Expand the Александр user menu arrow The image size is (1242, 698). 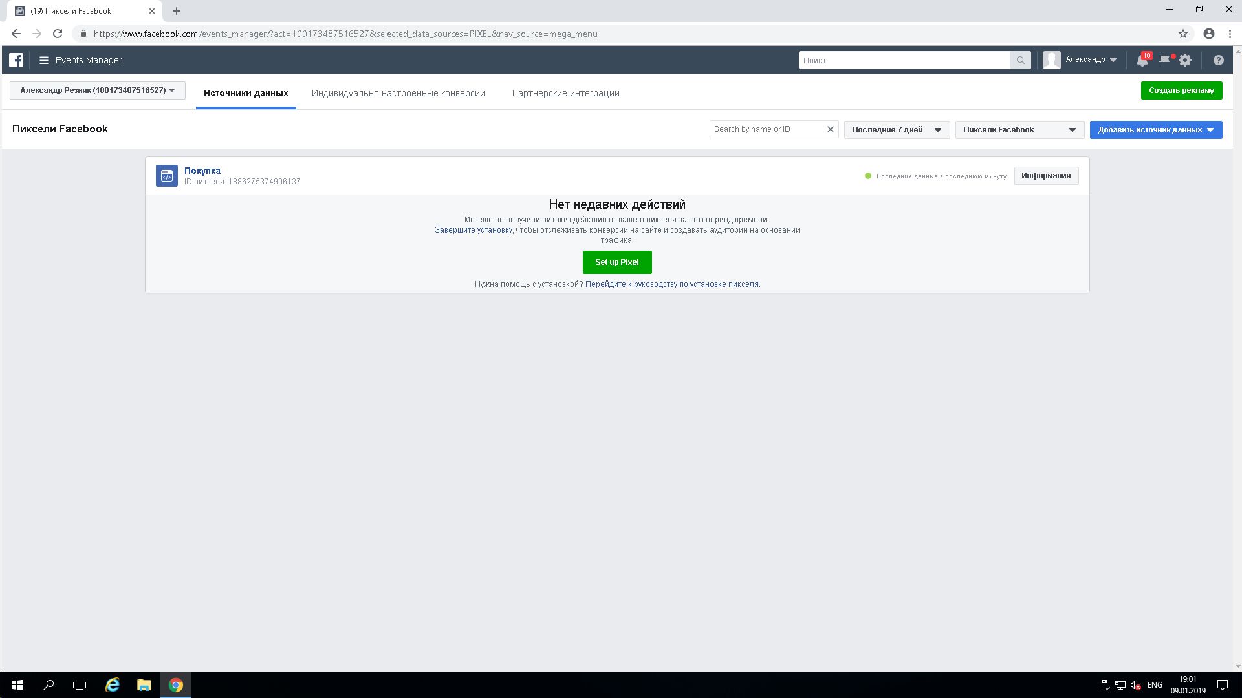pos(1113,60)
